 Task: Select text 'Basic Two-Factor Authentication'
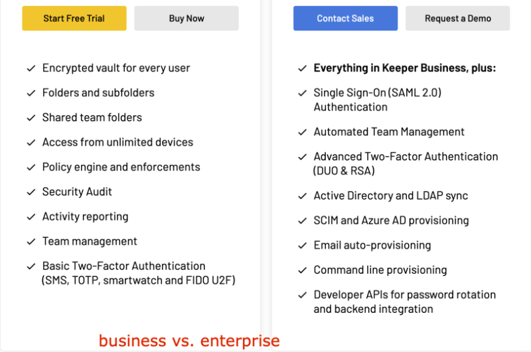coord(123,266)
